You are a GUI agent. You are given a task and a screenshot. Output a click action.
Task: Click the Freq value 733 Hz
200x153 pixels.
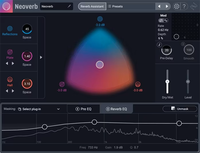[x=93, y=147]
